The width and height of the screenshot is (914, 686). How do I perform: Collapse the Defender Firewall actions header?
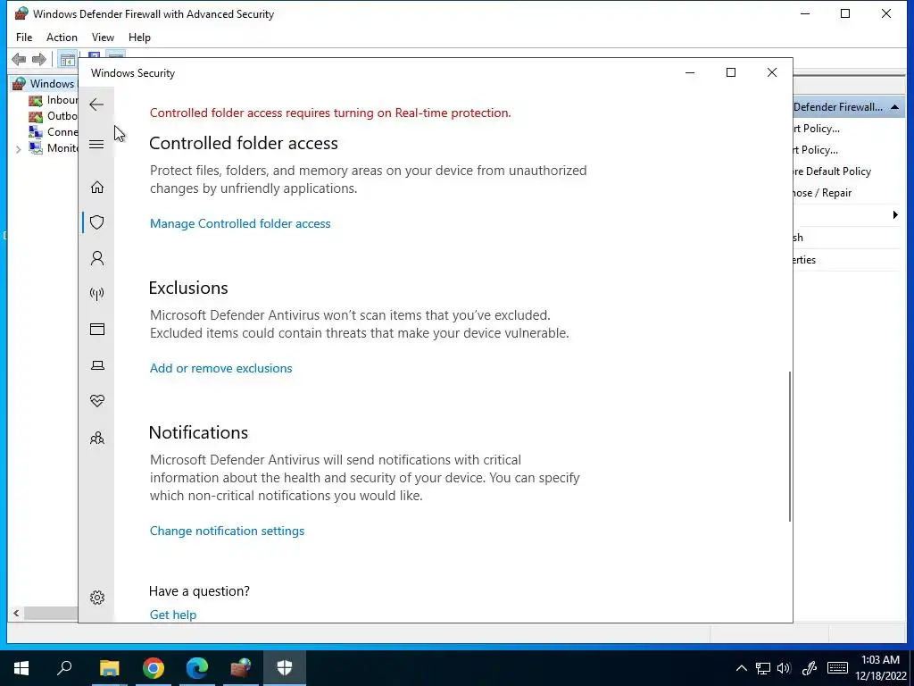[894, 107]
